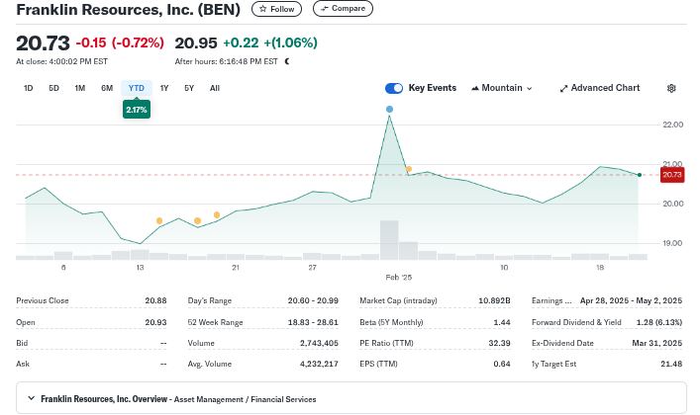Click the Compare button
Image resolution: width=700 pixels, height=415 pixels.
(343, 9)
